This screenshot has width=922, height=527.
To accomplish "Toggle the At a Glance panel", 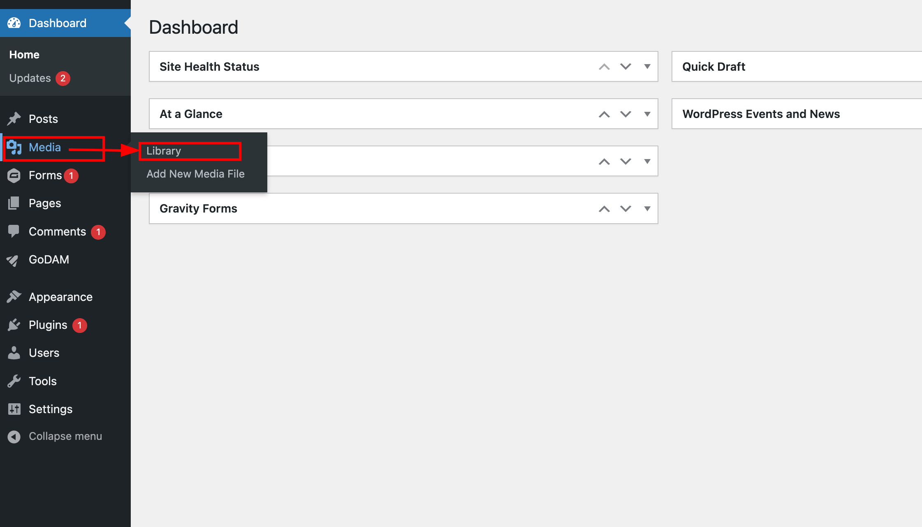I will (647, 114).
